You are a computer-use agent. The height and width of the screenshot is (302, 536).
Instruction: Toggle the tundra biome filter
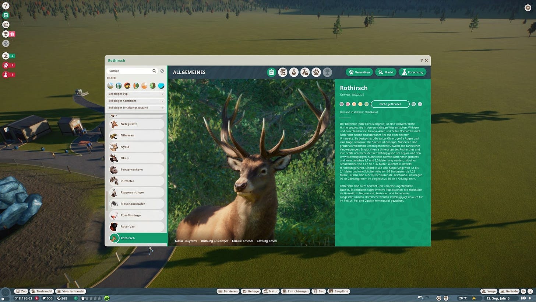click(110, 86)
